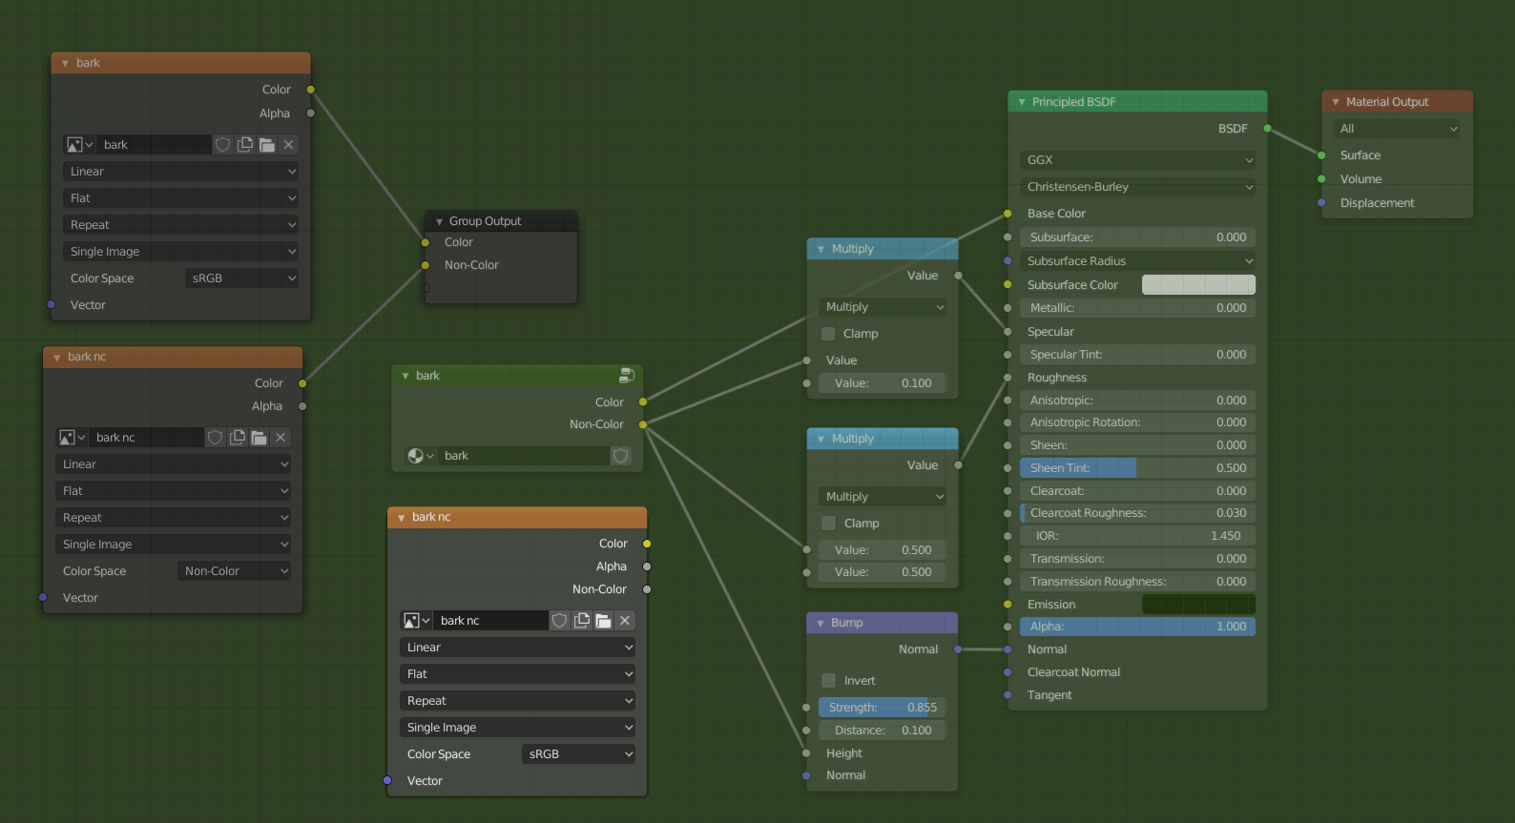Toggle fake user shield in bark group node

pyautogui.click(x=621, y=456)
